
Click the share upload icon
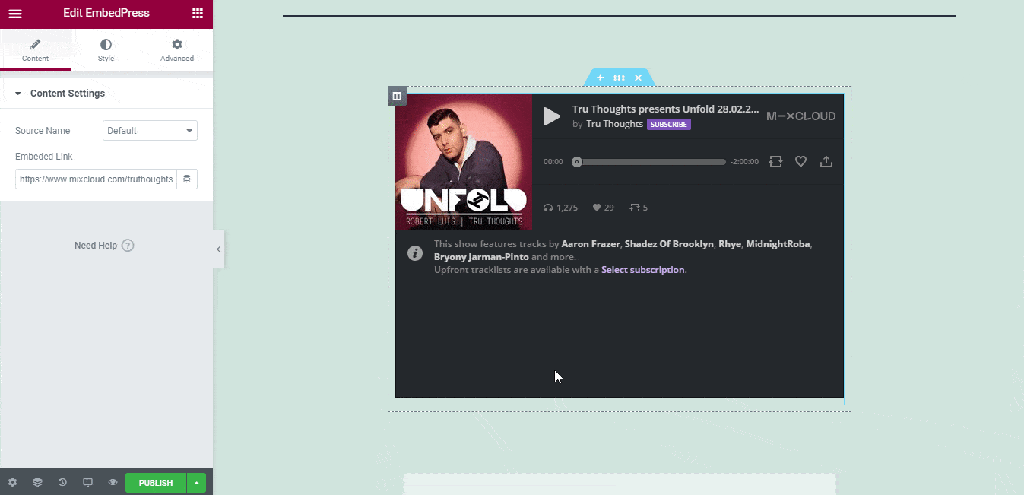coord(826,162)
